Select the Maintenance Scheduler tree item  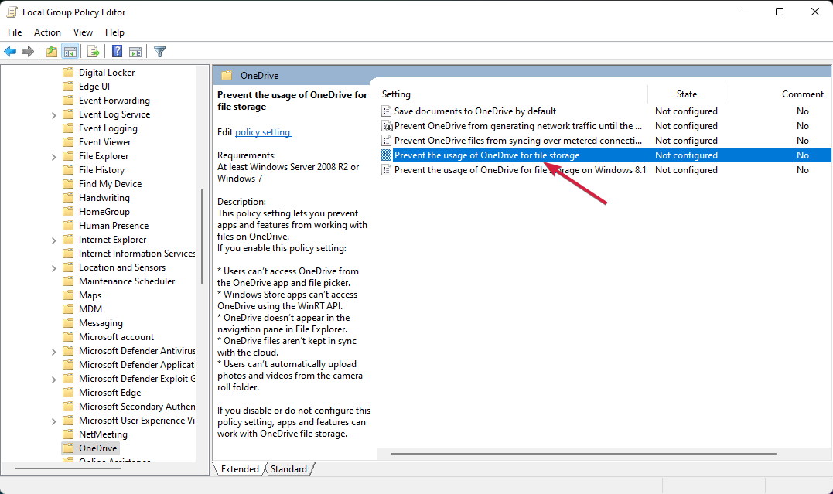point(127,281)
